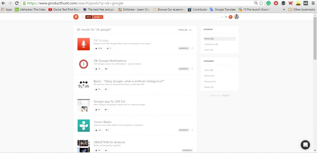Expand the hidden bookmarks chevron
This screenshot has width=317, height=153.
[x=284, y=10]
